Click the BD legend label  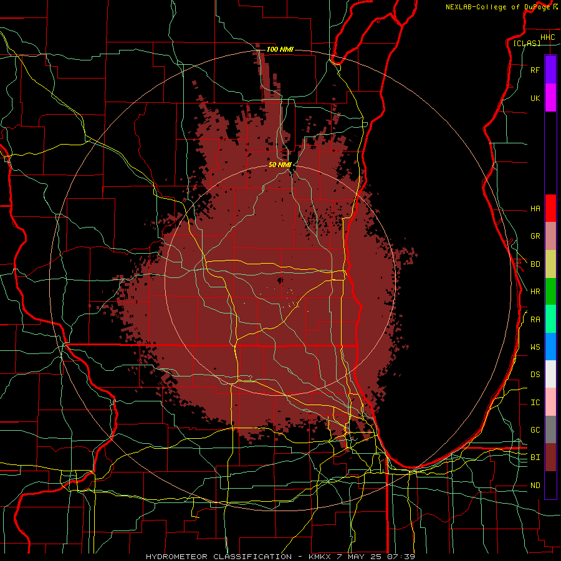point(535,264)
